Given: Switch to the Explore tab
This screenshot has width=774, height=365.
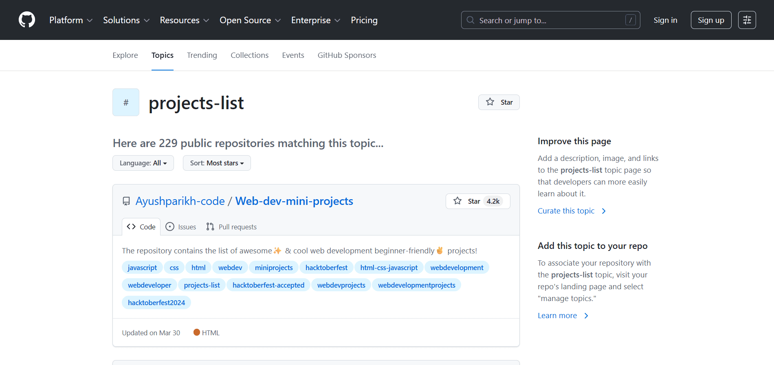Looking at the screenshot, I should pyautogui.click(x=125, y=55).
